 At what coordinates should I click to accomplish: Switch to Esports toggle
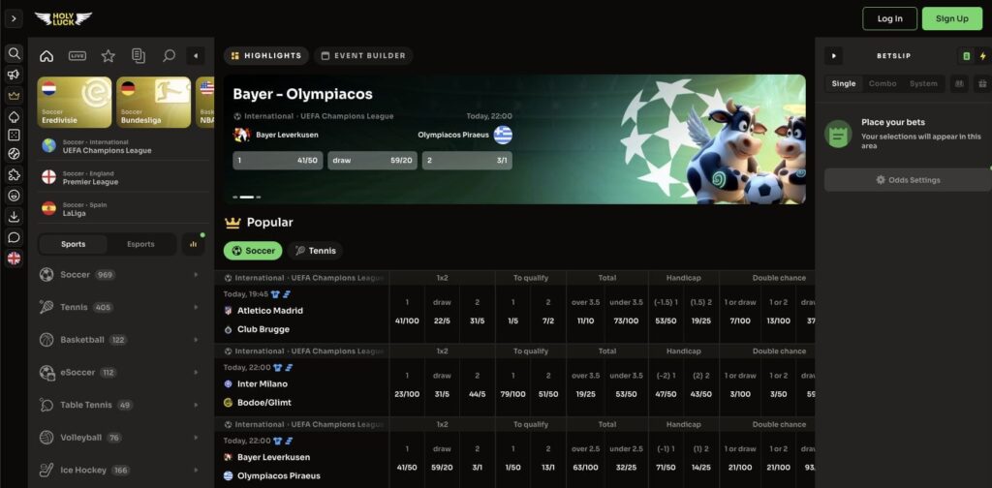coord(140,244)
